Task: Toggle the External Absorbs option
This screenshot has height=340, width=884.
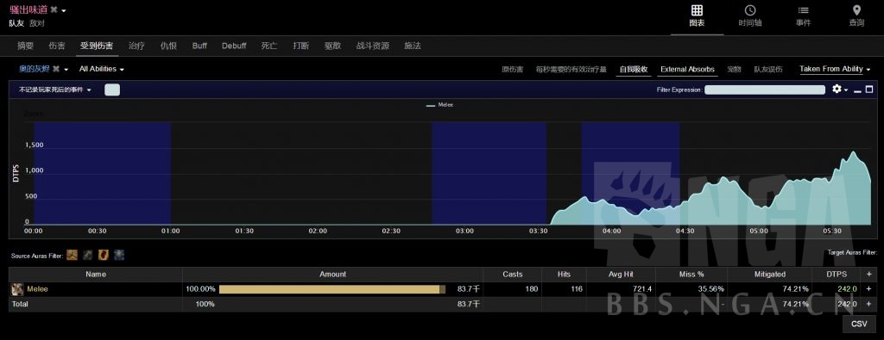Action: 687,69
